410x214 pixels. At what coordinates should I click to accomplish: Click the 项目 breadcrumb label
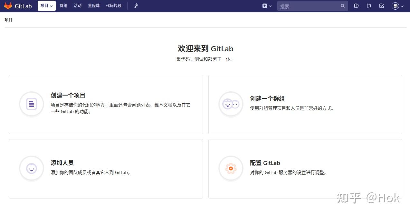tap(8, 19)
